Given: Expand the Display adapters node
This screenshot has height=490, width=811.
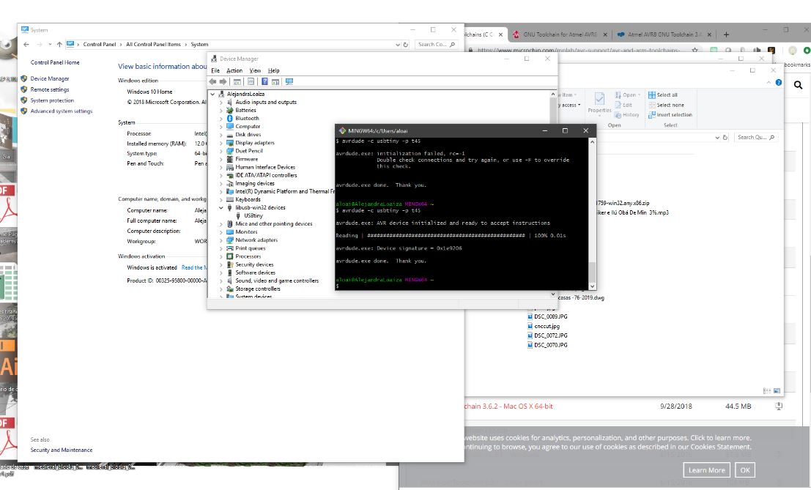Looking at the screenshot, I should coord(221,143).
